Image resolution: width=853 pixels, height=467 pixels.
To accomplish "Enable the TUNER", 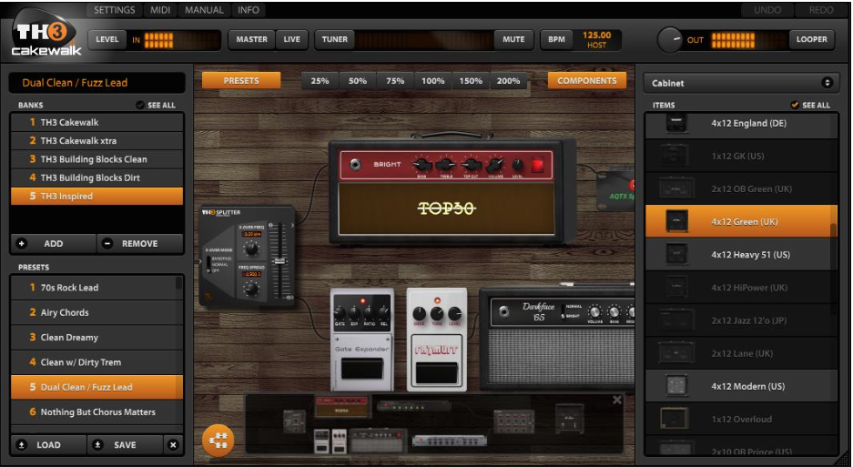I will (x=335, y=39).
